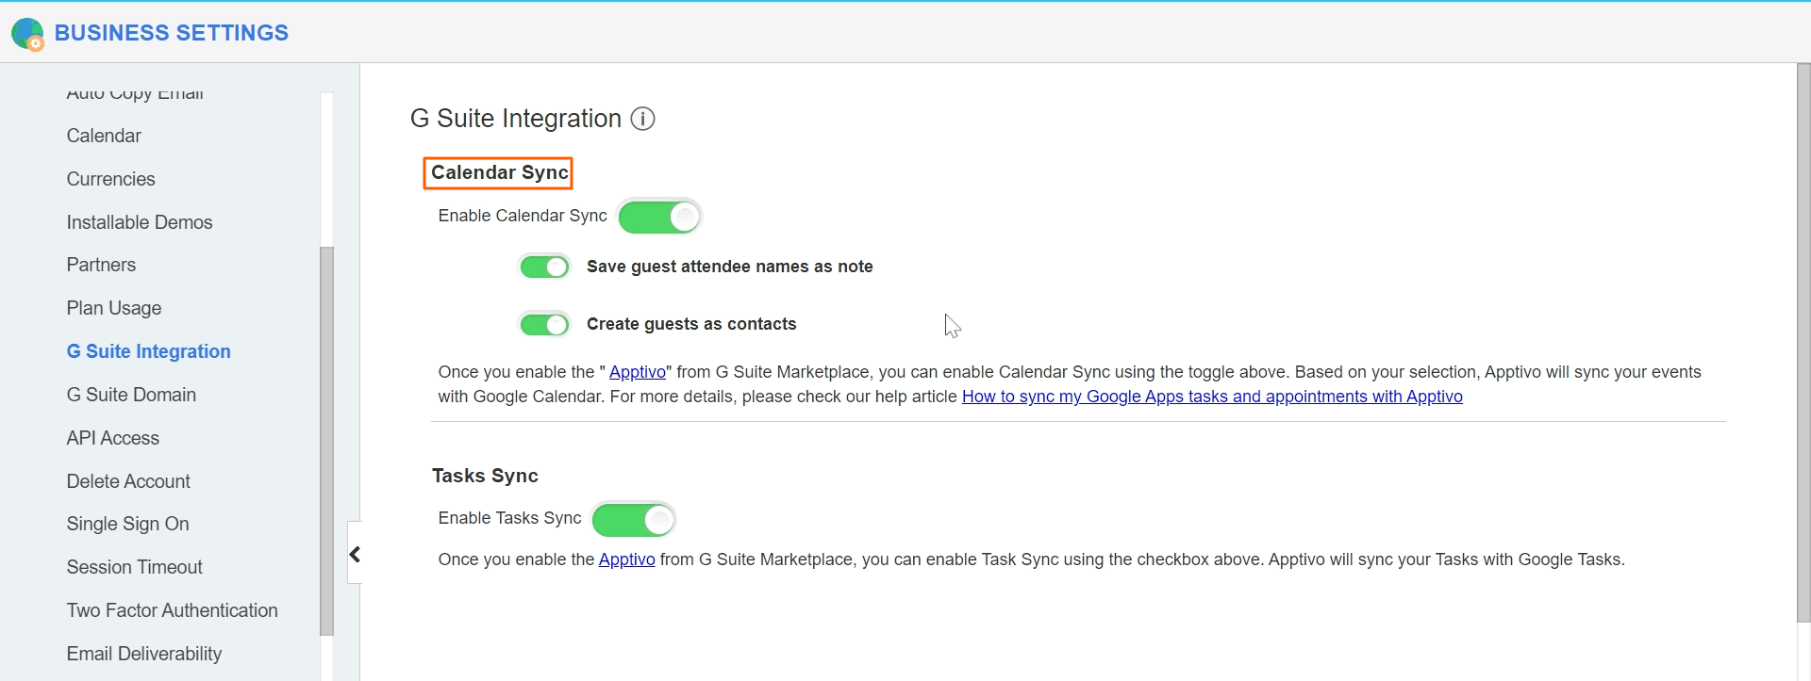Click Apptivo link in Calendar Sync description

pos(638,372)
